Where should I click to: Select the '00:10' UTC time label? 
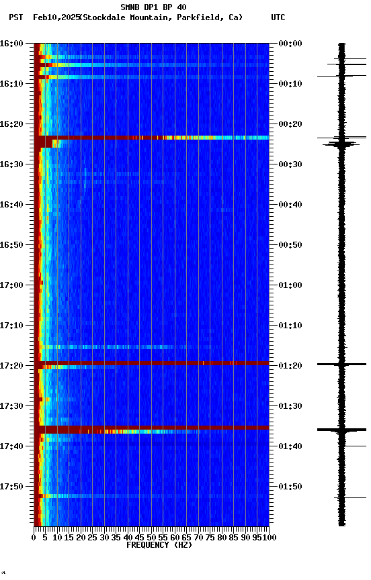[x=290, y=84]
